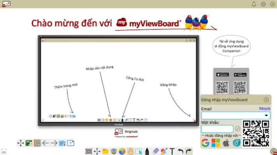Click the login QR code

coord(256,134)
